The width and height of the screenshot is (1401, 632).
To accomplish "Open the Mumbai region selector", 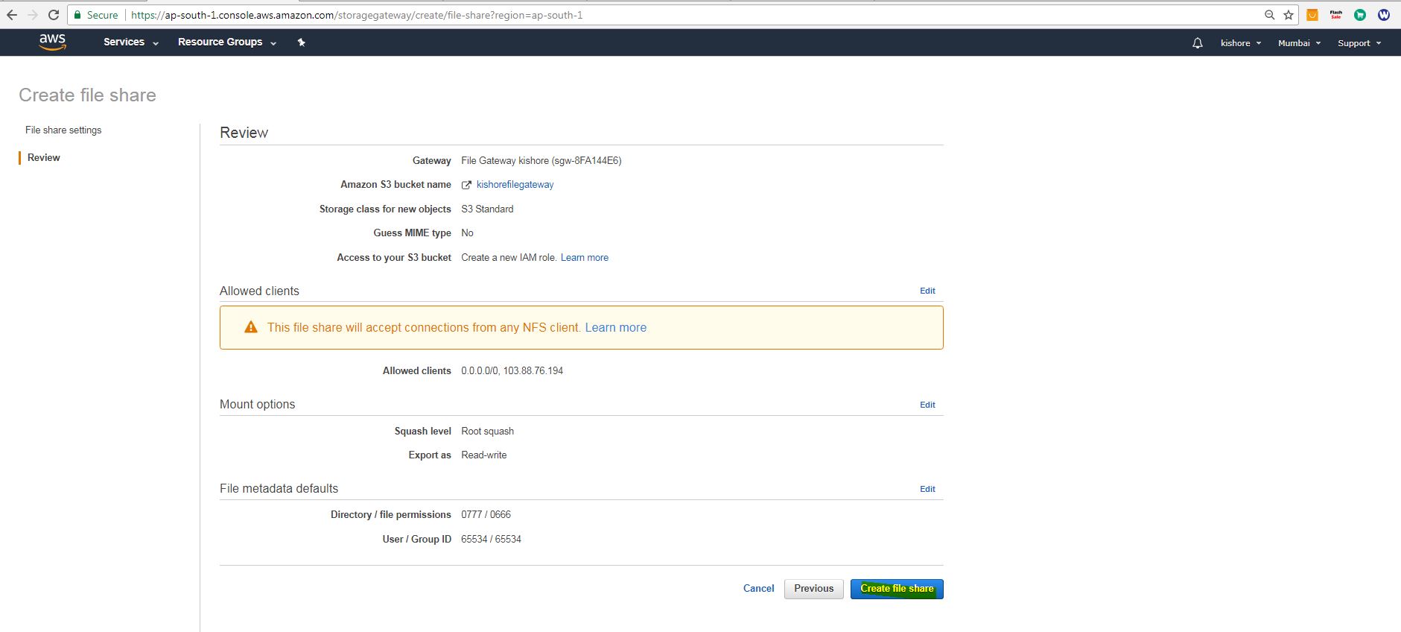I will [x=1299, y=43].
